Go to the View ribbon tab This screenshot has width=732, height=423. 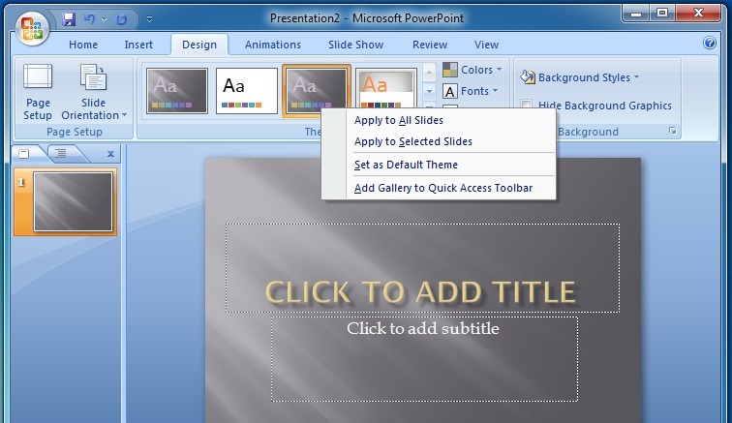(486, 45)
